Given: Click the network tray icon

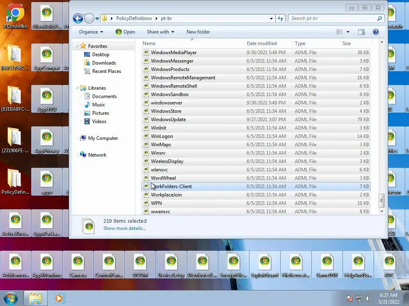Looking at the screenshot, I should point(359,298).
